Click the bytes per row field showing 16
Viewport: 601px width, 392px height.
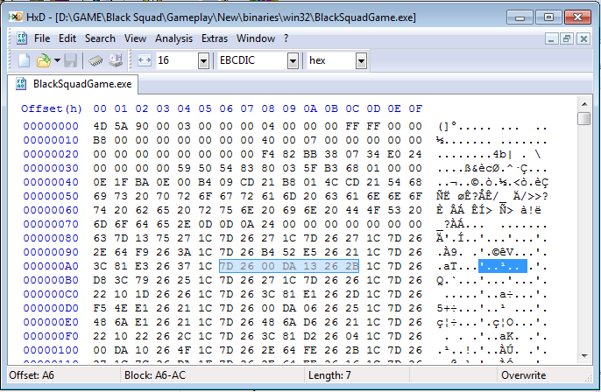click(x=177, y=60)
